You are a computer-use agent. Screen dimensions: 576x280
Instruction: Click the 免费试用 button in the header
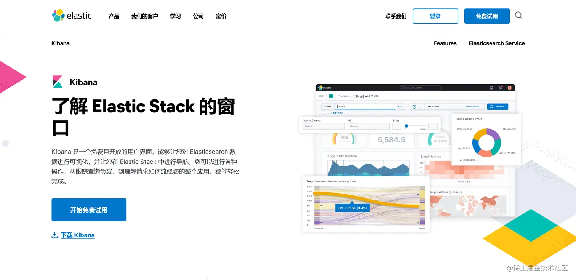tap(487, 16)
